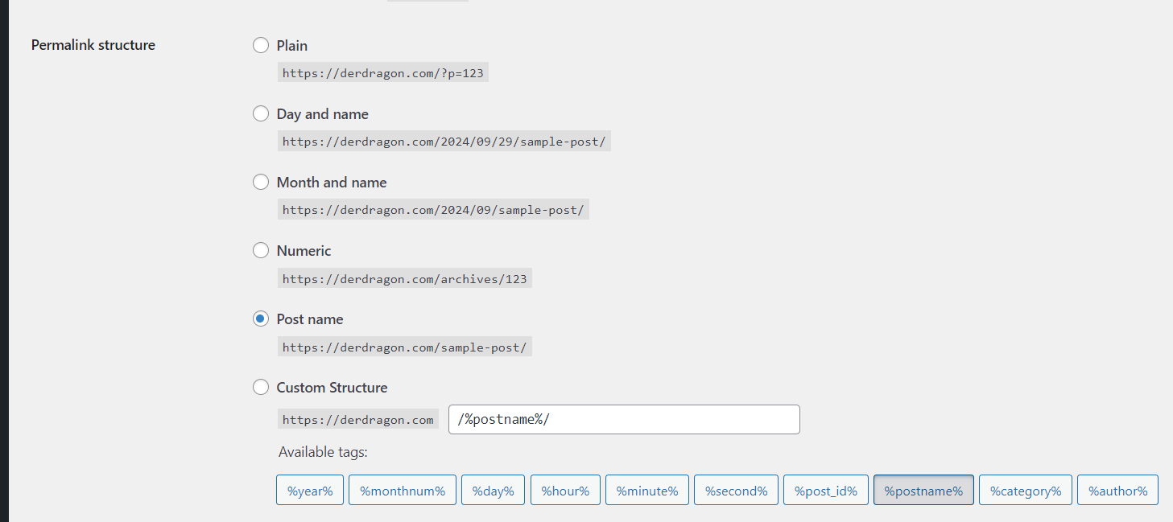Viewport: 1173px width, 522px height.
Task: Add the %hour% tag
Action: coord(565,491)
